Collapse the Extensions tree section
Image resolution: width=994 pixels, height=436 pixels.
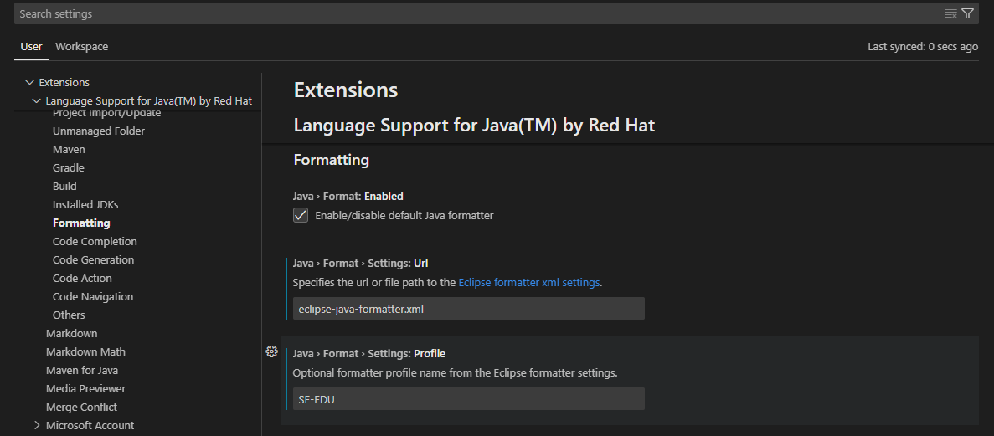coord(29,82)
